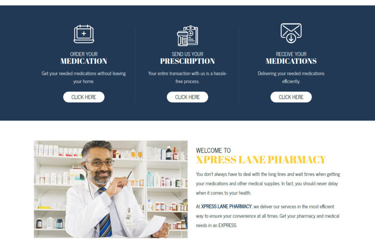This screenshot has height=245, width=375.
Task: Select the bold MEDICATIONS heading in third column
Action: pos(291,61)
